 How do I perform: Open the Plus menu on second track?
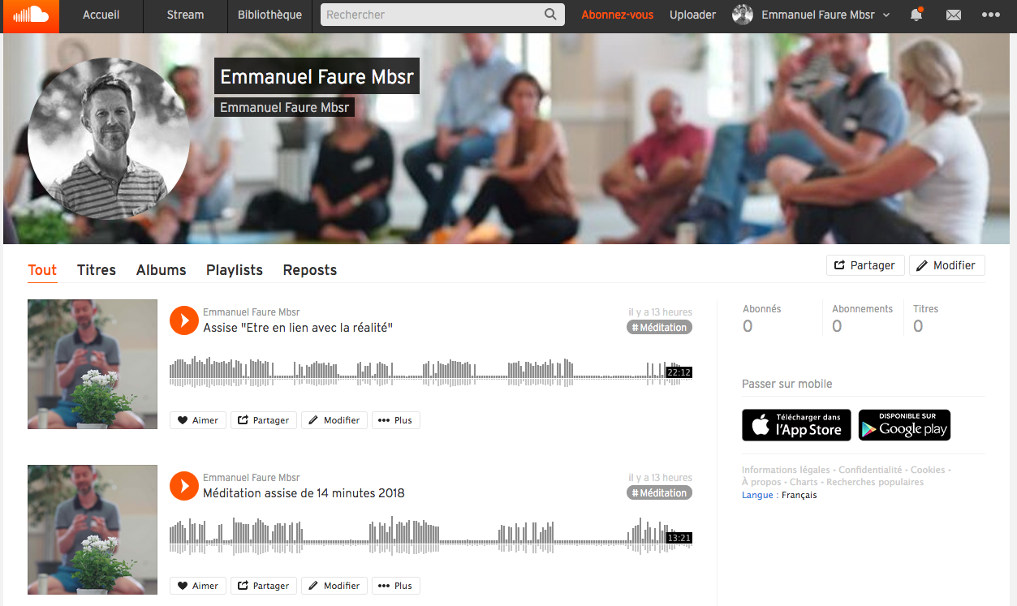pyautogui.click(x=395, y=586)
